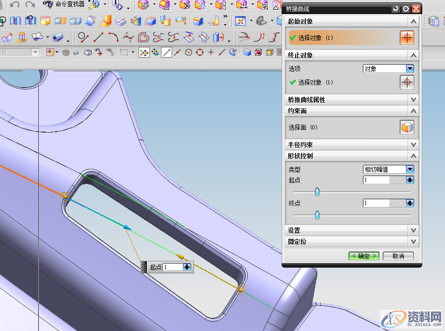Click the 选择对象 crosshair icon under 终止对象
445x331 pixels.
click(x=407, y=82)
